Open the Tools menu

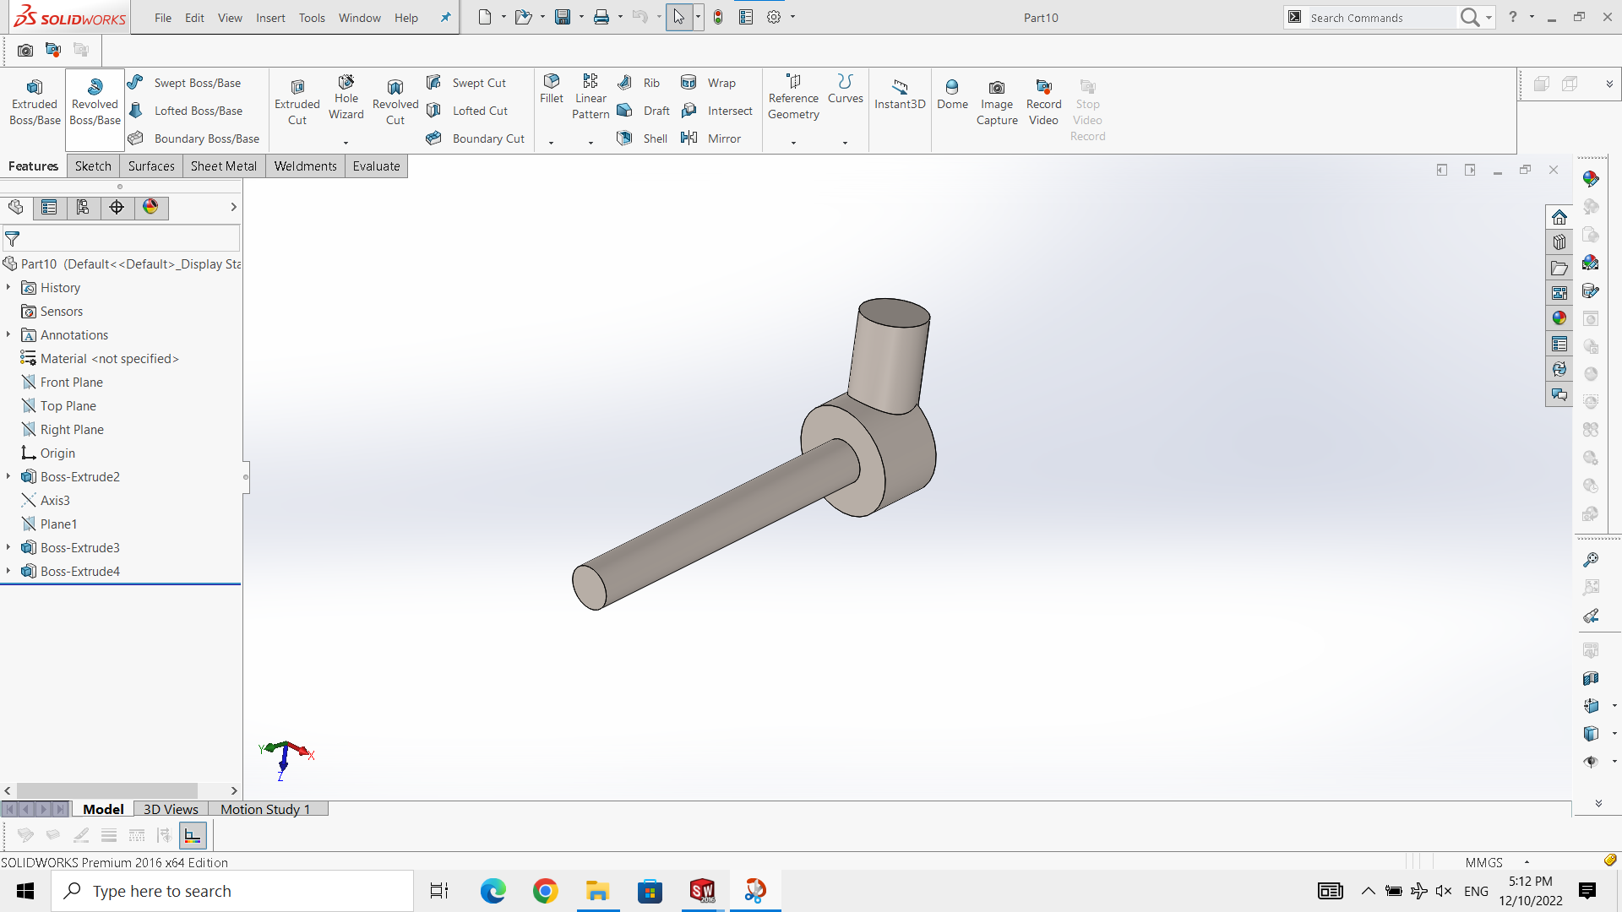(x=312, y=18)
